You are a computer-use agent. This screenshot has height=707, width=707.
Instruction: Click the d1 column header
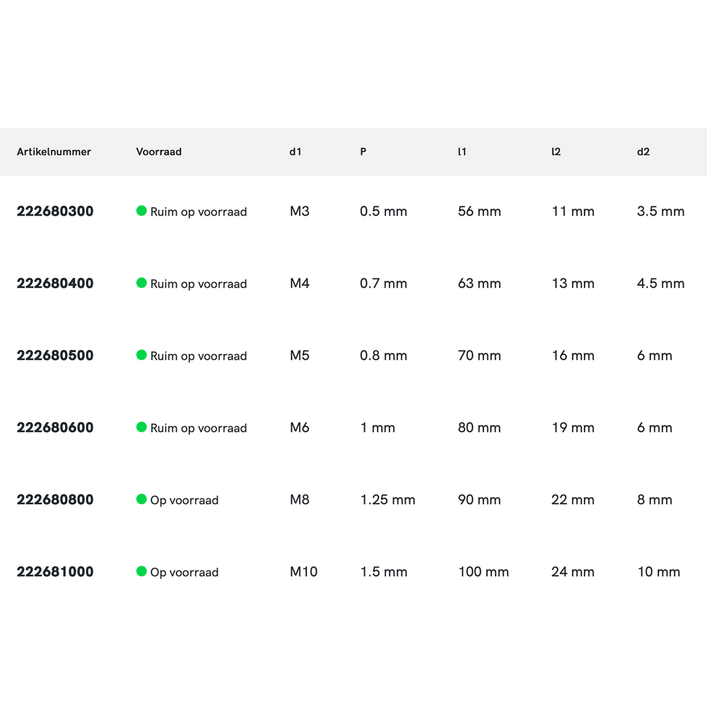click(296, 152)
